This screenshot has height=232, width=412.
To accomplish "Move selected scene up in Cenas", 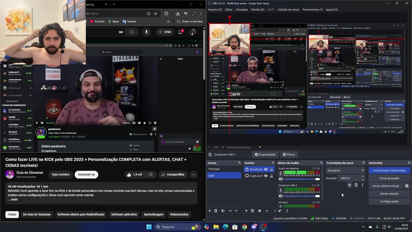I will pyautogui.click(x=230, y=211).
